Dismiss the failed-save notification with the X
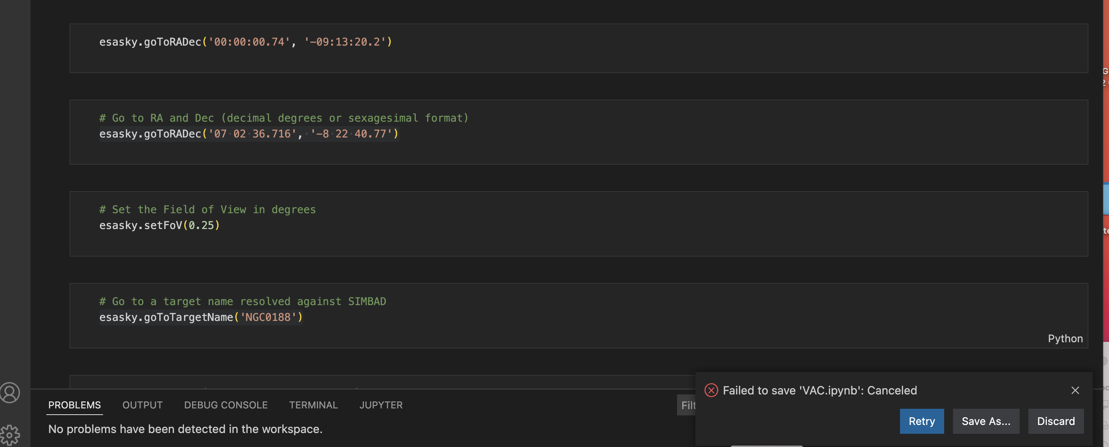This screenshot has height=447, width=1109. point(1075,390)
